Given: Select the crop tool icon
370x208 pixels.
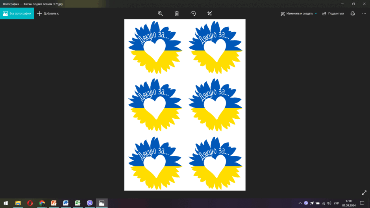Looking at the screenshot, I should [x=209, y=13].
